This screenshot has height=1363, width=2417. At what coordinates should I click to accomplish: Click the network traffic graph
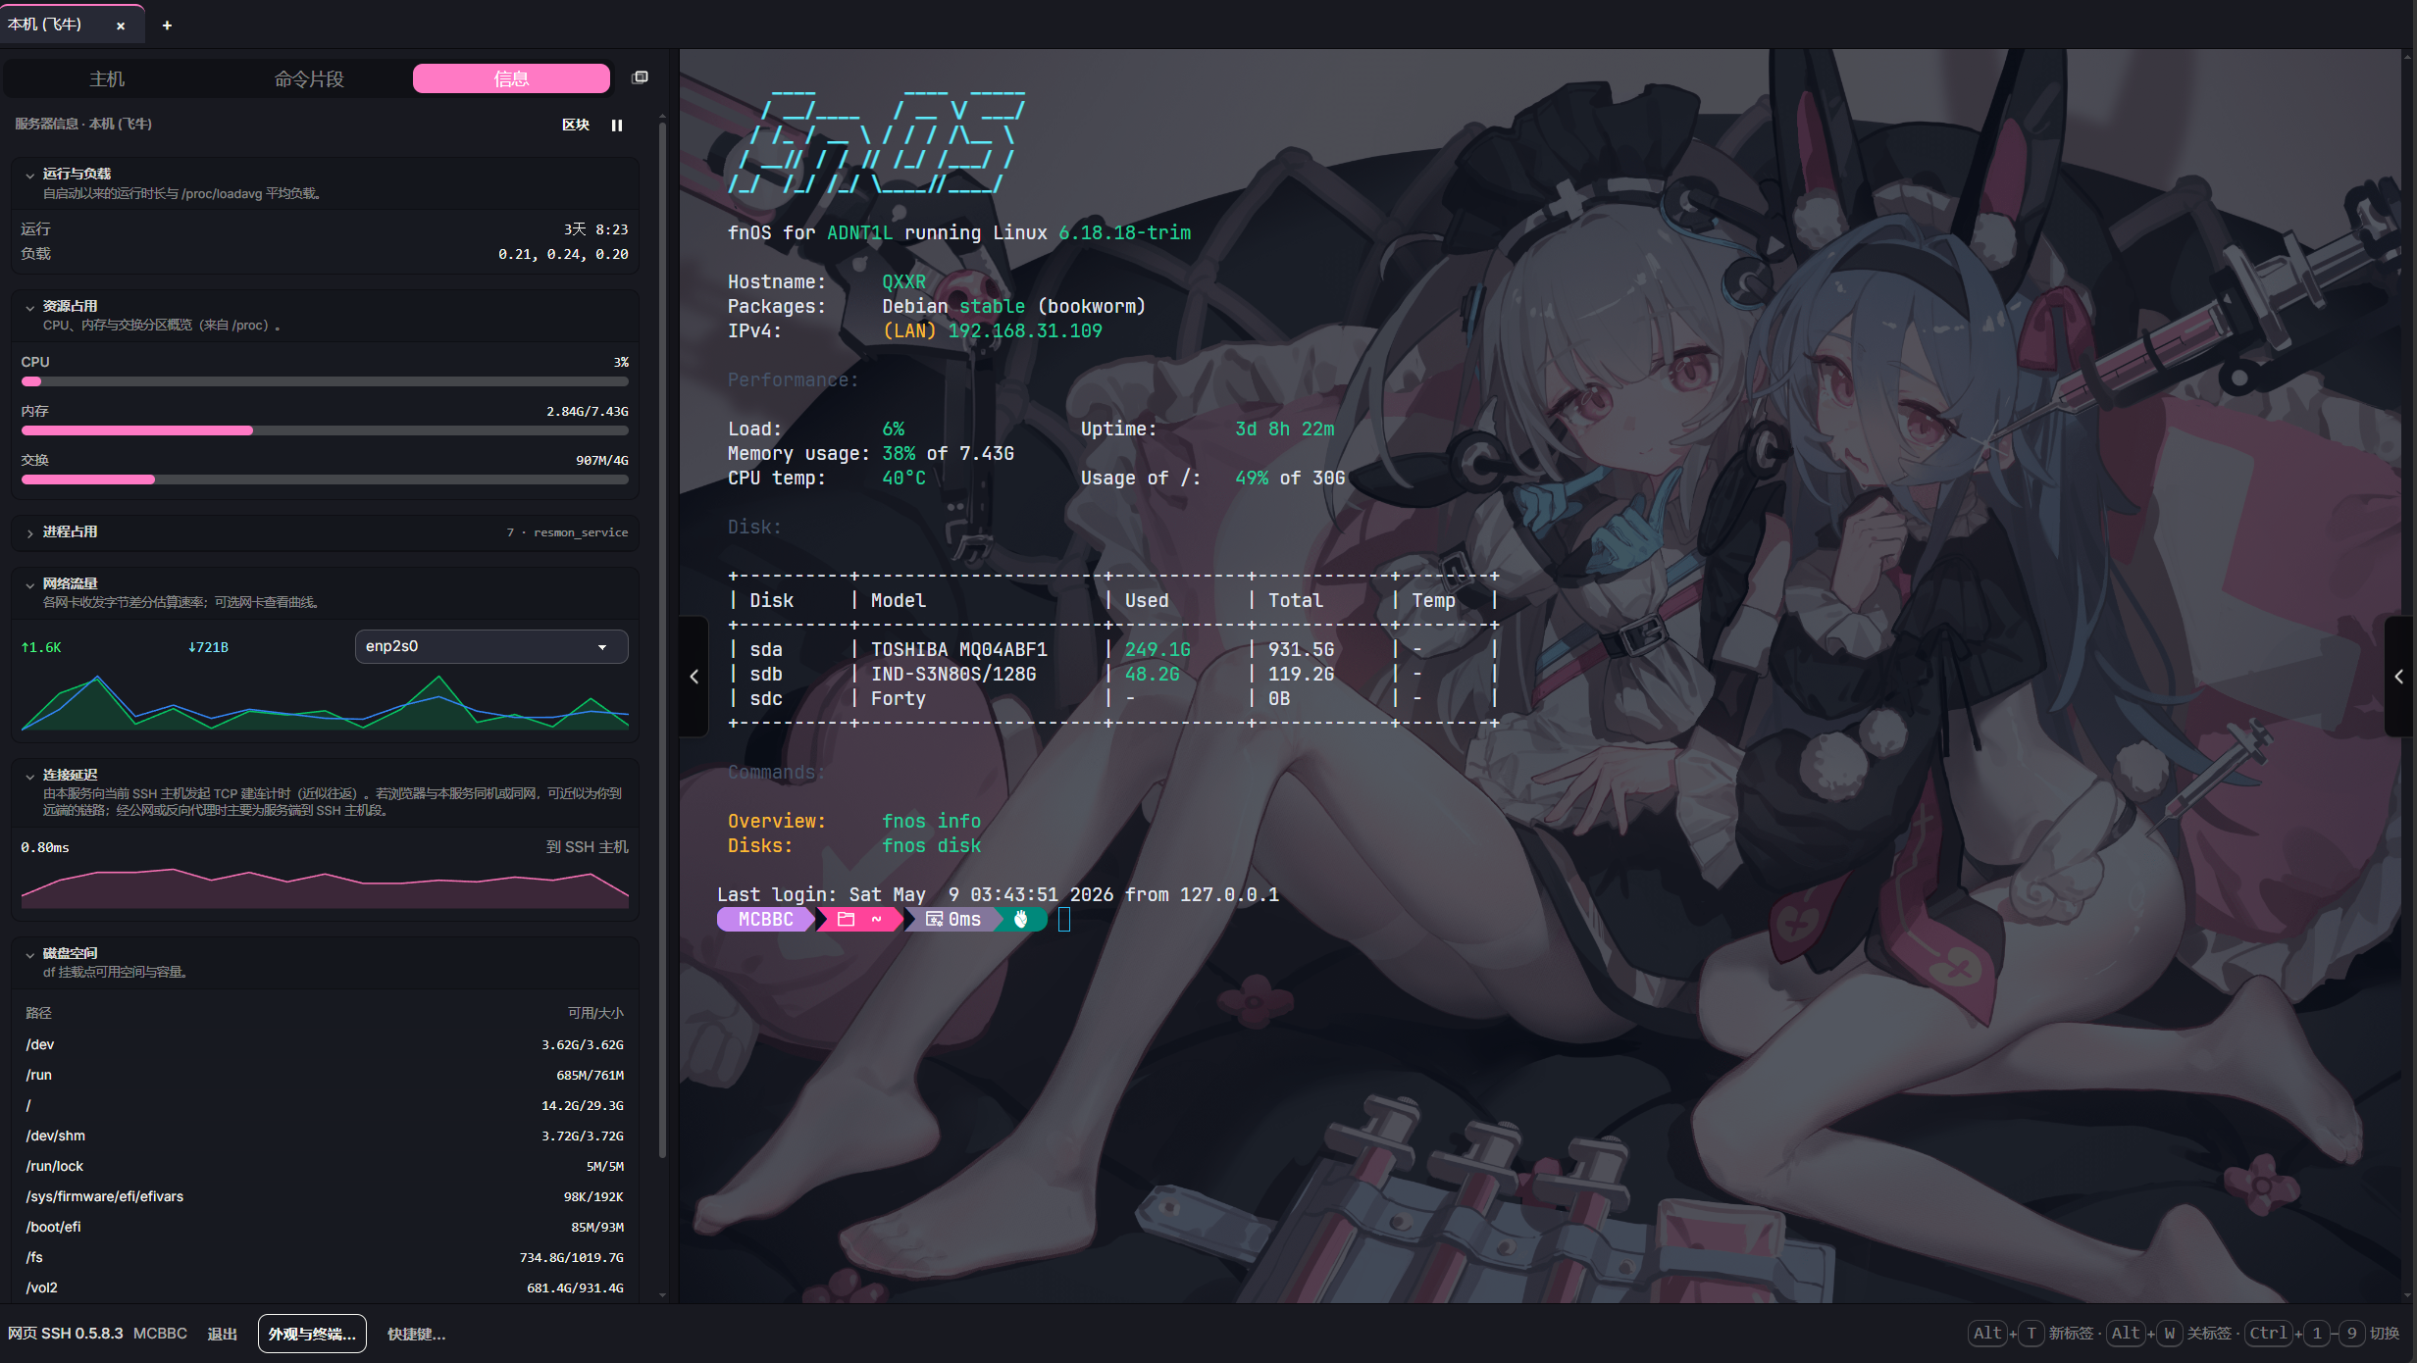pos(325,701)
